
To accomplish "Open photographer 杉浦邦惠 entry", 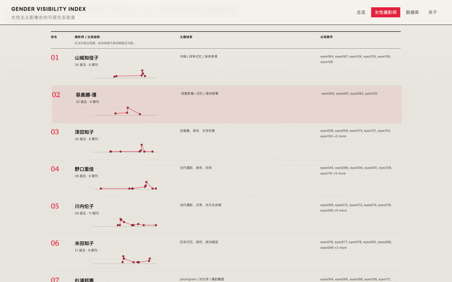I will 84,280.
